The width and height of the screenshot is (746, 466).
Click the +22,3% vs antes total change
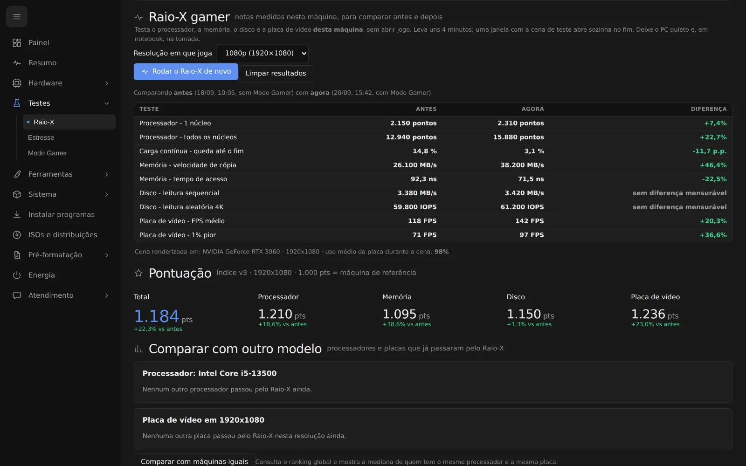pos(158,329)
